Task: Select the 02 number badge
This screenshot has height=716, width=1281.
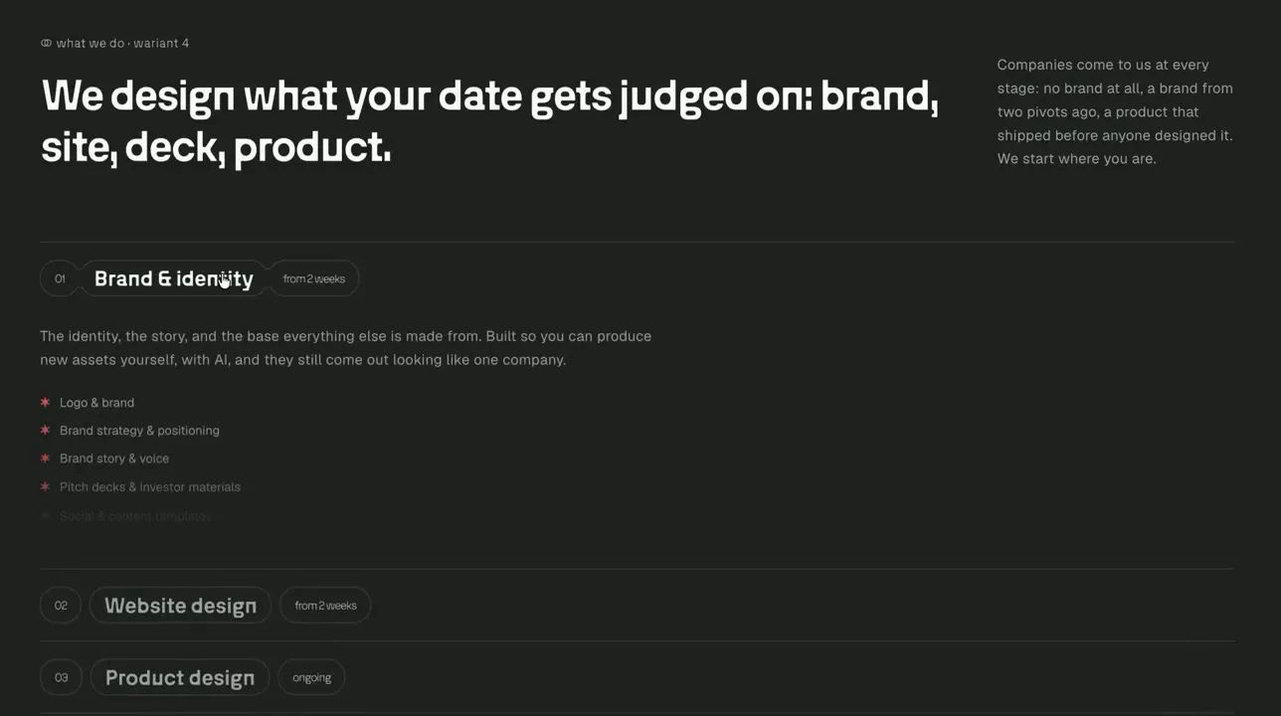Action: (61, 605)
